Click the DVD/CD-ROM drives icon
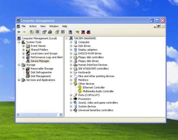Viewport: 178px width, 140px height. pos(75,53)
